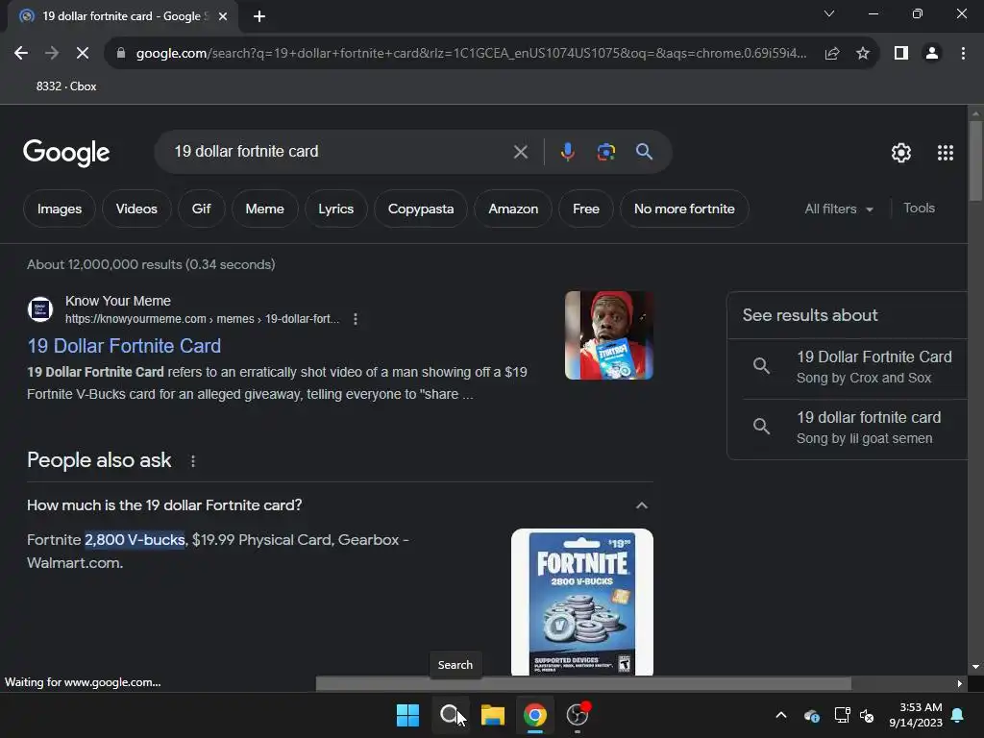Viewport: 984px width, 738px height.
Task: Click the horizontal scrollbar thumb
Action: click(x=583, y=683)
